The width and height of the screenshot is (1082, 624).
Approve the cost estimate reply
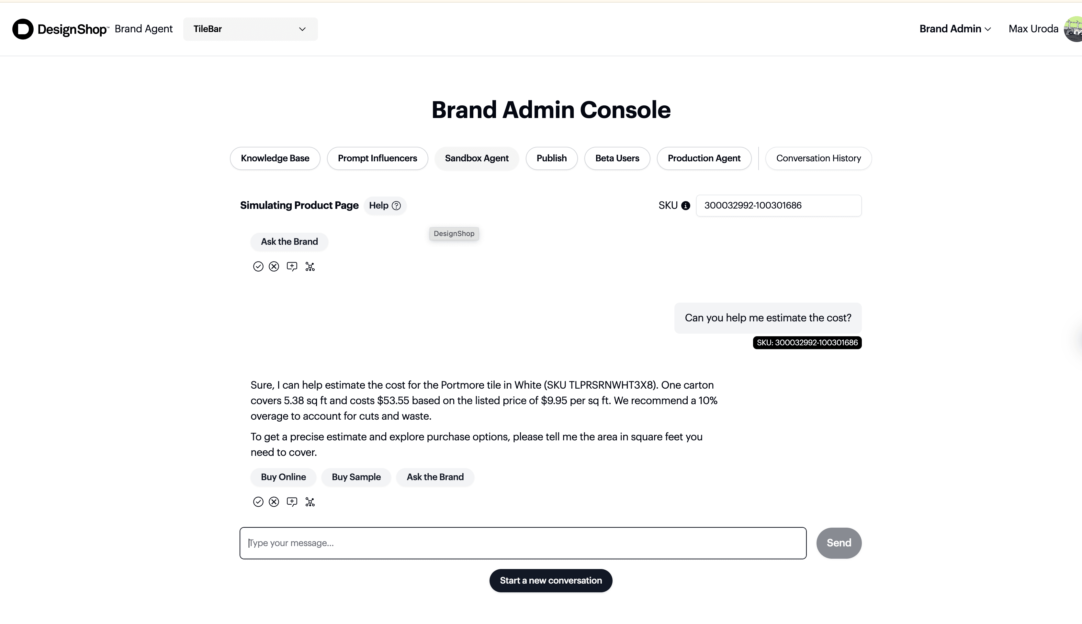pos(258,501)
